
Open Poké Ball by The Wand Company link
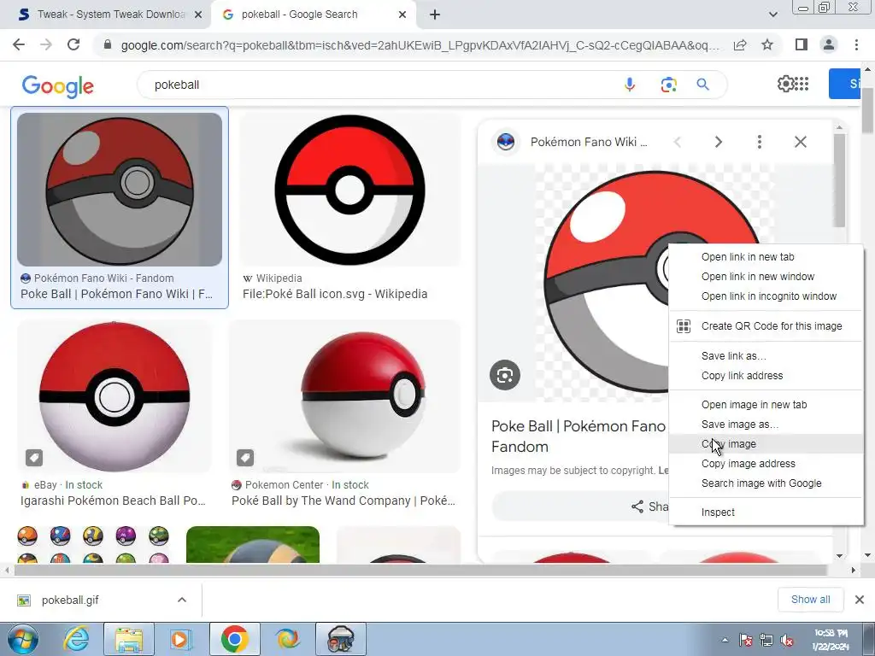point(344,501)
